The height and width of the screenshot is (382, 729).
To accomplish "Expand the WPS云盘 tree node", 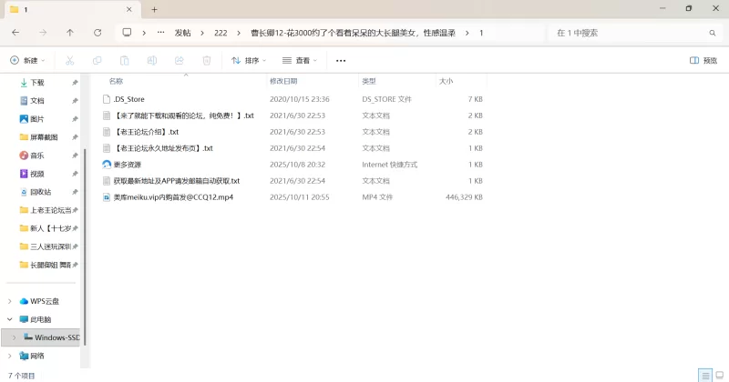I will [10, 301].
